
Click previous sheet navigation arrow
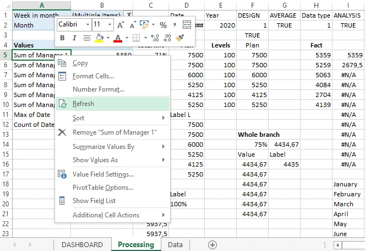[x=14, y=245]
